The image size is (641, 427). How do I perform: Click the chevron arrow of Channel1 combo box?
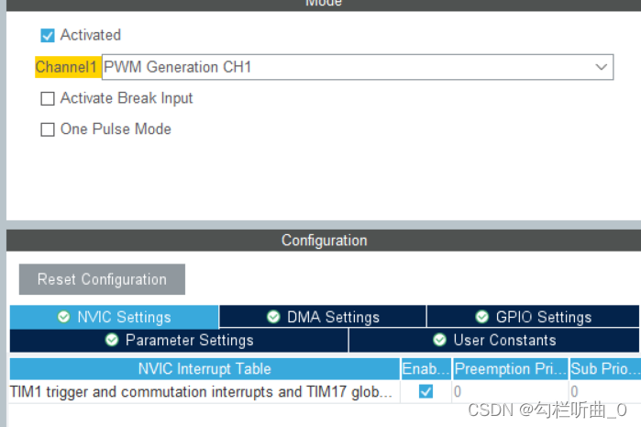click(601, 67)
